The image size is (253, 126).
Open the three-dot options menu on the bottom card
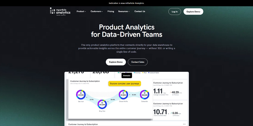pyautogui.click(x=184, y=124)
